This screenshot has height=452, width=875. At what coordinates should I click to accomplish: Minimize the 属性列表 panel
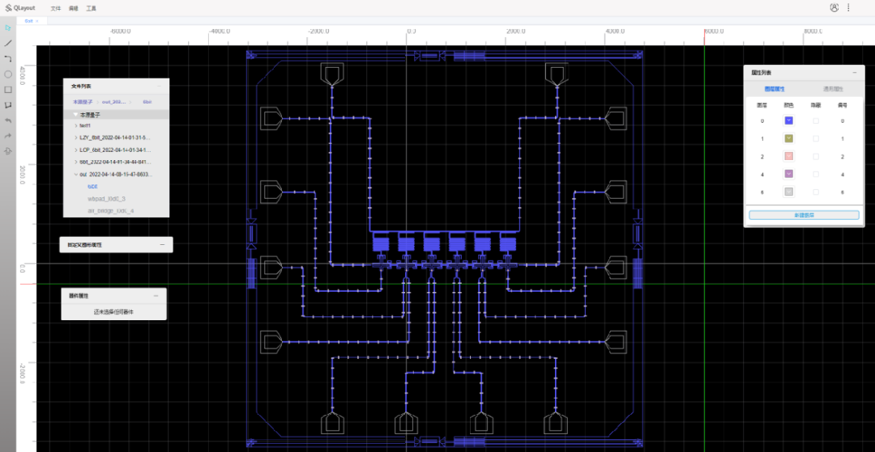(x=854, y=73)
